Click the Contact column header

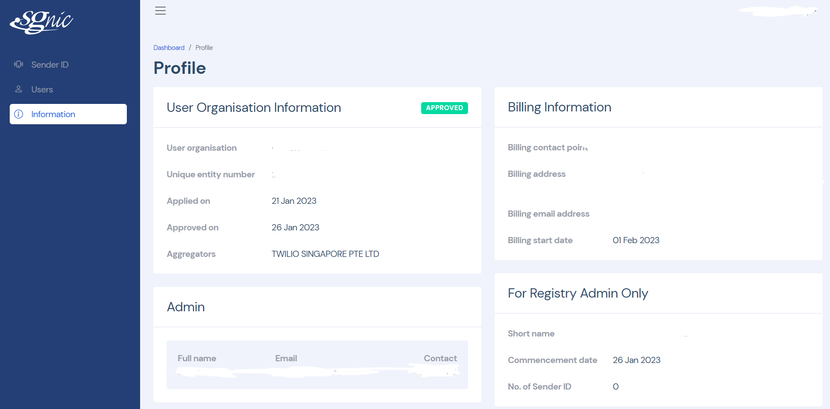pos(440,358)
